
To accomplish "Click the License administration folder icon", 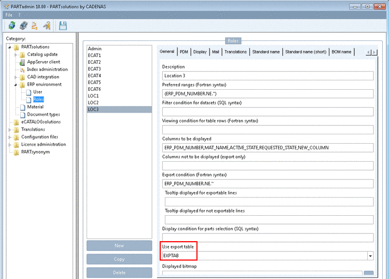I will (17, 145).
